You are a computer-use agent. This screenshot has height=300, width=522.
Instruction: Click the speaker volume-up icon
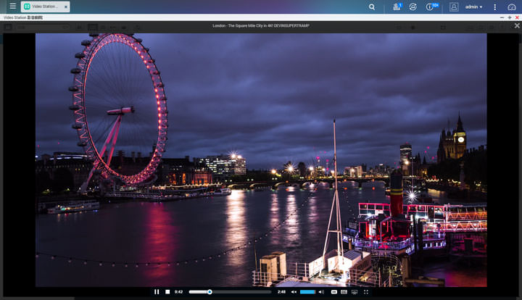pyautogui.click(x=321, y=292)
